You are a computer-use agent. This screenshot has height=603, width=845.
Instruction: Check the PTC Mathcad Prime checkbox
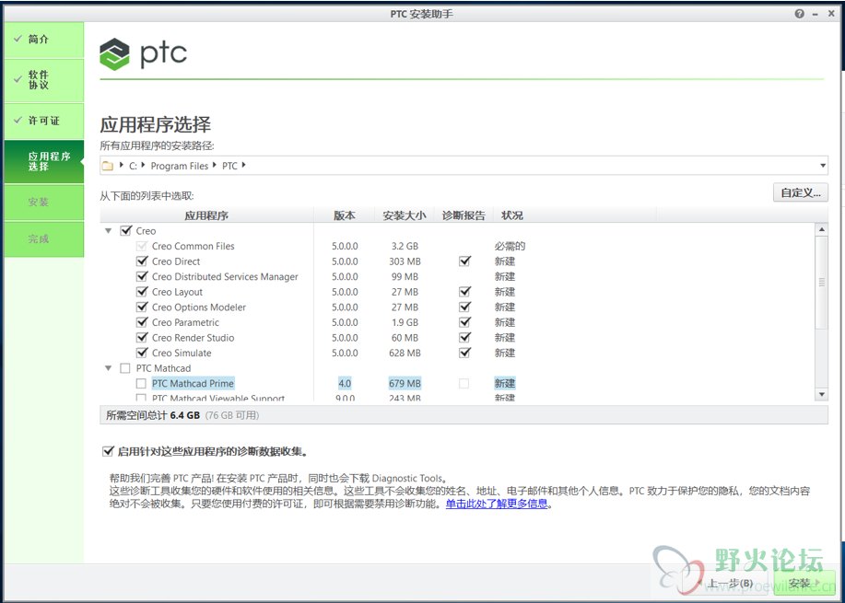(141, 383)
